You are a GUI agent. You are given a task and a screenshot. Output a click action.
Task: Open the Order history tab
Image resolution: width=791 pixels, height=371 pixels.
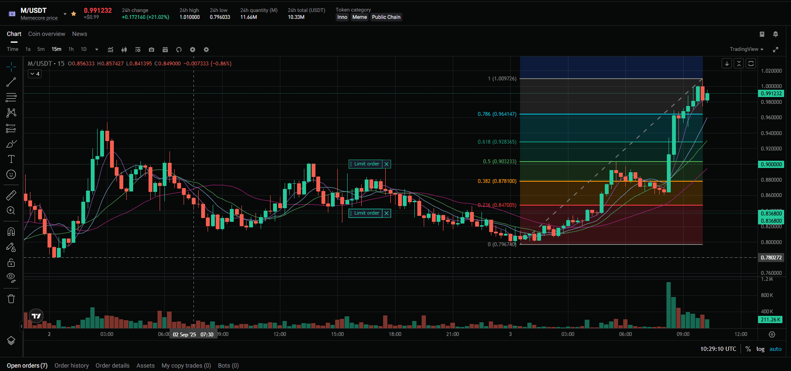[x=71, y=365]
